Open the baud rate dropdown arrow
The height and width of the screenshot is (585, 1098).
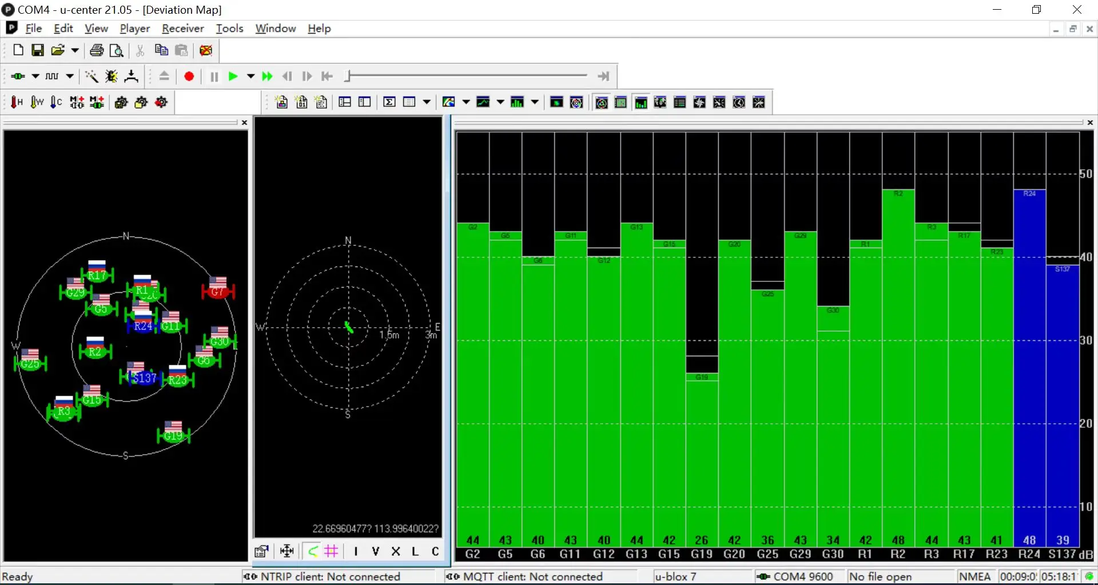(70, 77)
